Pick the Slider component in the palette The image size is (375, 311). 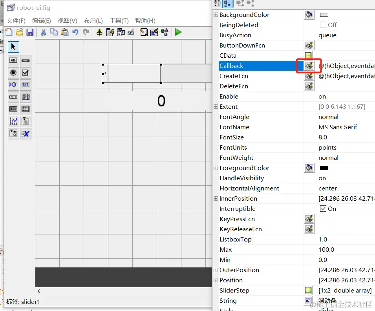pyautogui.click(x=26, y=60)
